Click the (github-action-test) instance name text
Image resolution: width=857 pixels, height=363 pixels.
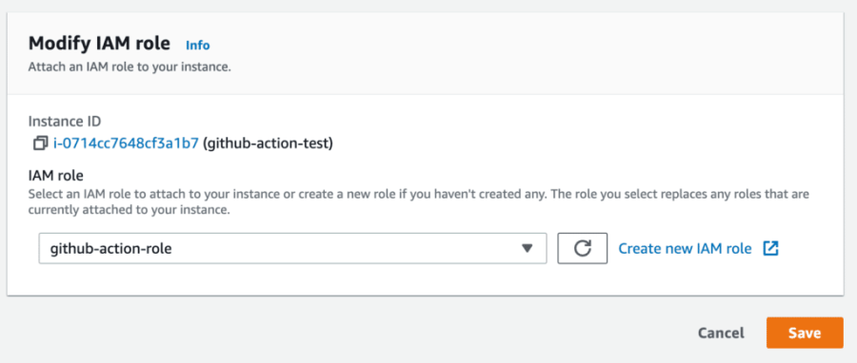click(x=268, y=143)
